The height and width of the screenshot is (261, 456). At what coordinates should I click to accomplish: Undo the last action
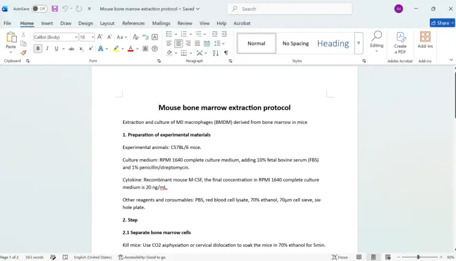click(65, 9)
